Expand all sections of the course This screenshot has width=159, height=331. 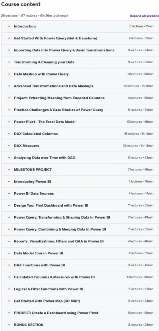click(144, 16)
